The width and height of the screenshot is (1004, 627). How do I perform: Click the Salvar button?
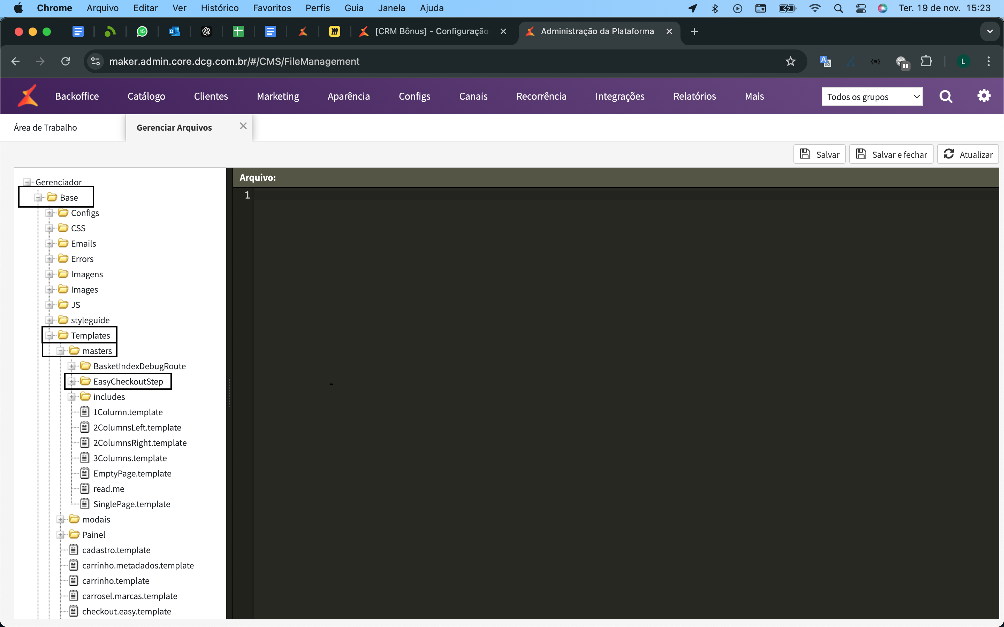click(x=819, y=154)
